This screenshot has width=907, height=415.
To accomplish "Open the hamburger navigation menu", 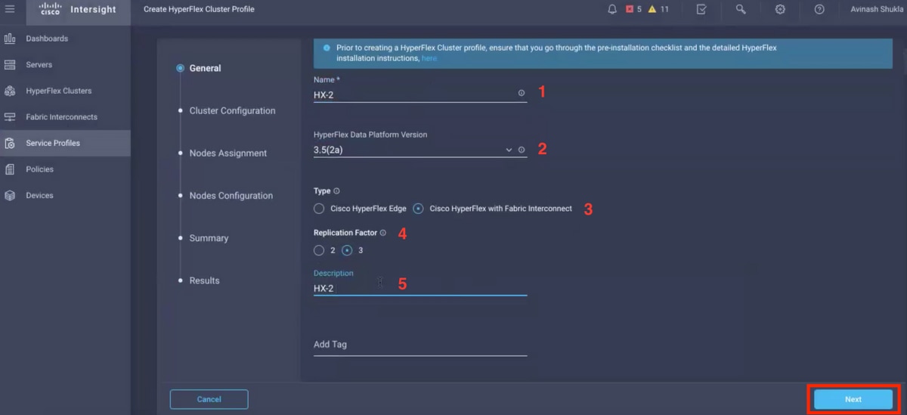I will pyautogui.click(x=10, y=9).
